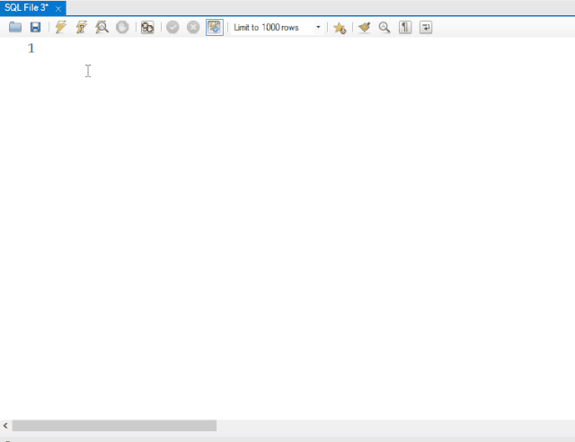The image size is (575, 442).
Task: Toggle word wrapping in the editor
Action: point(426,28)
